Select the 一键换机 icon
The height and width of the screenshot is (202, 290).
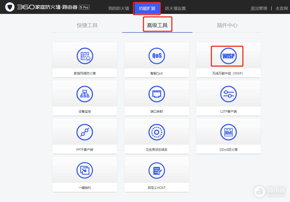[x=85, y=170]
